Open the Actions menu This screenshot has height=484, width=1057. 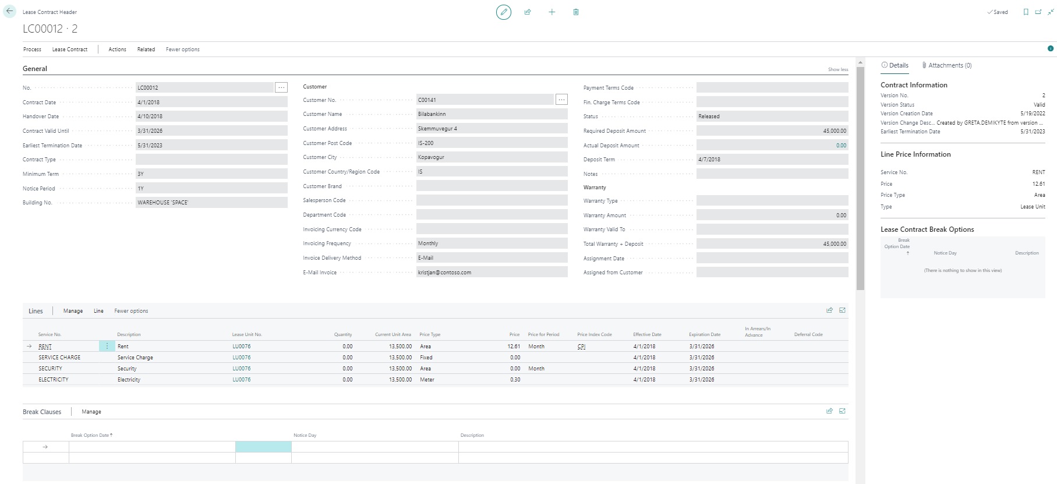pyautogui.click(x=117, y=50)
